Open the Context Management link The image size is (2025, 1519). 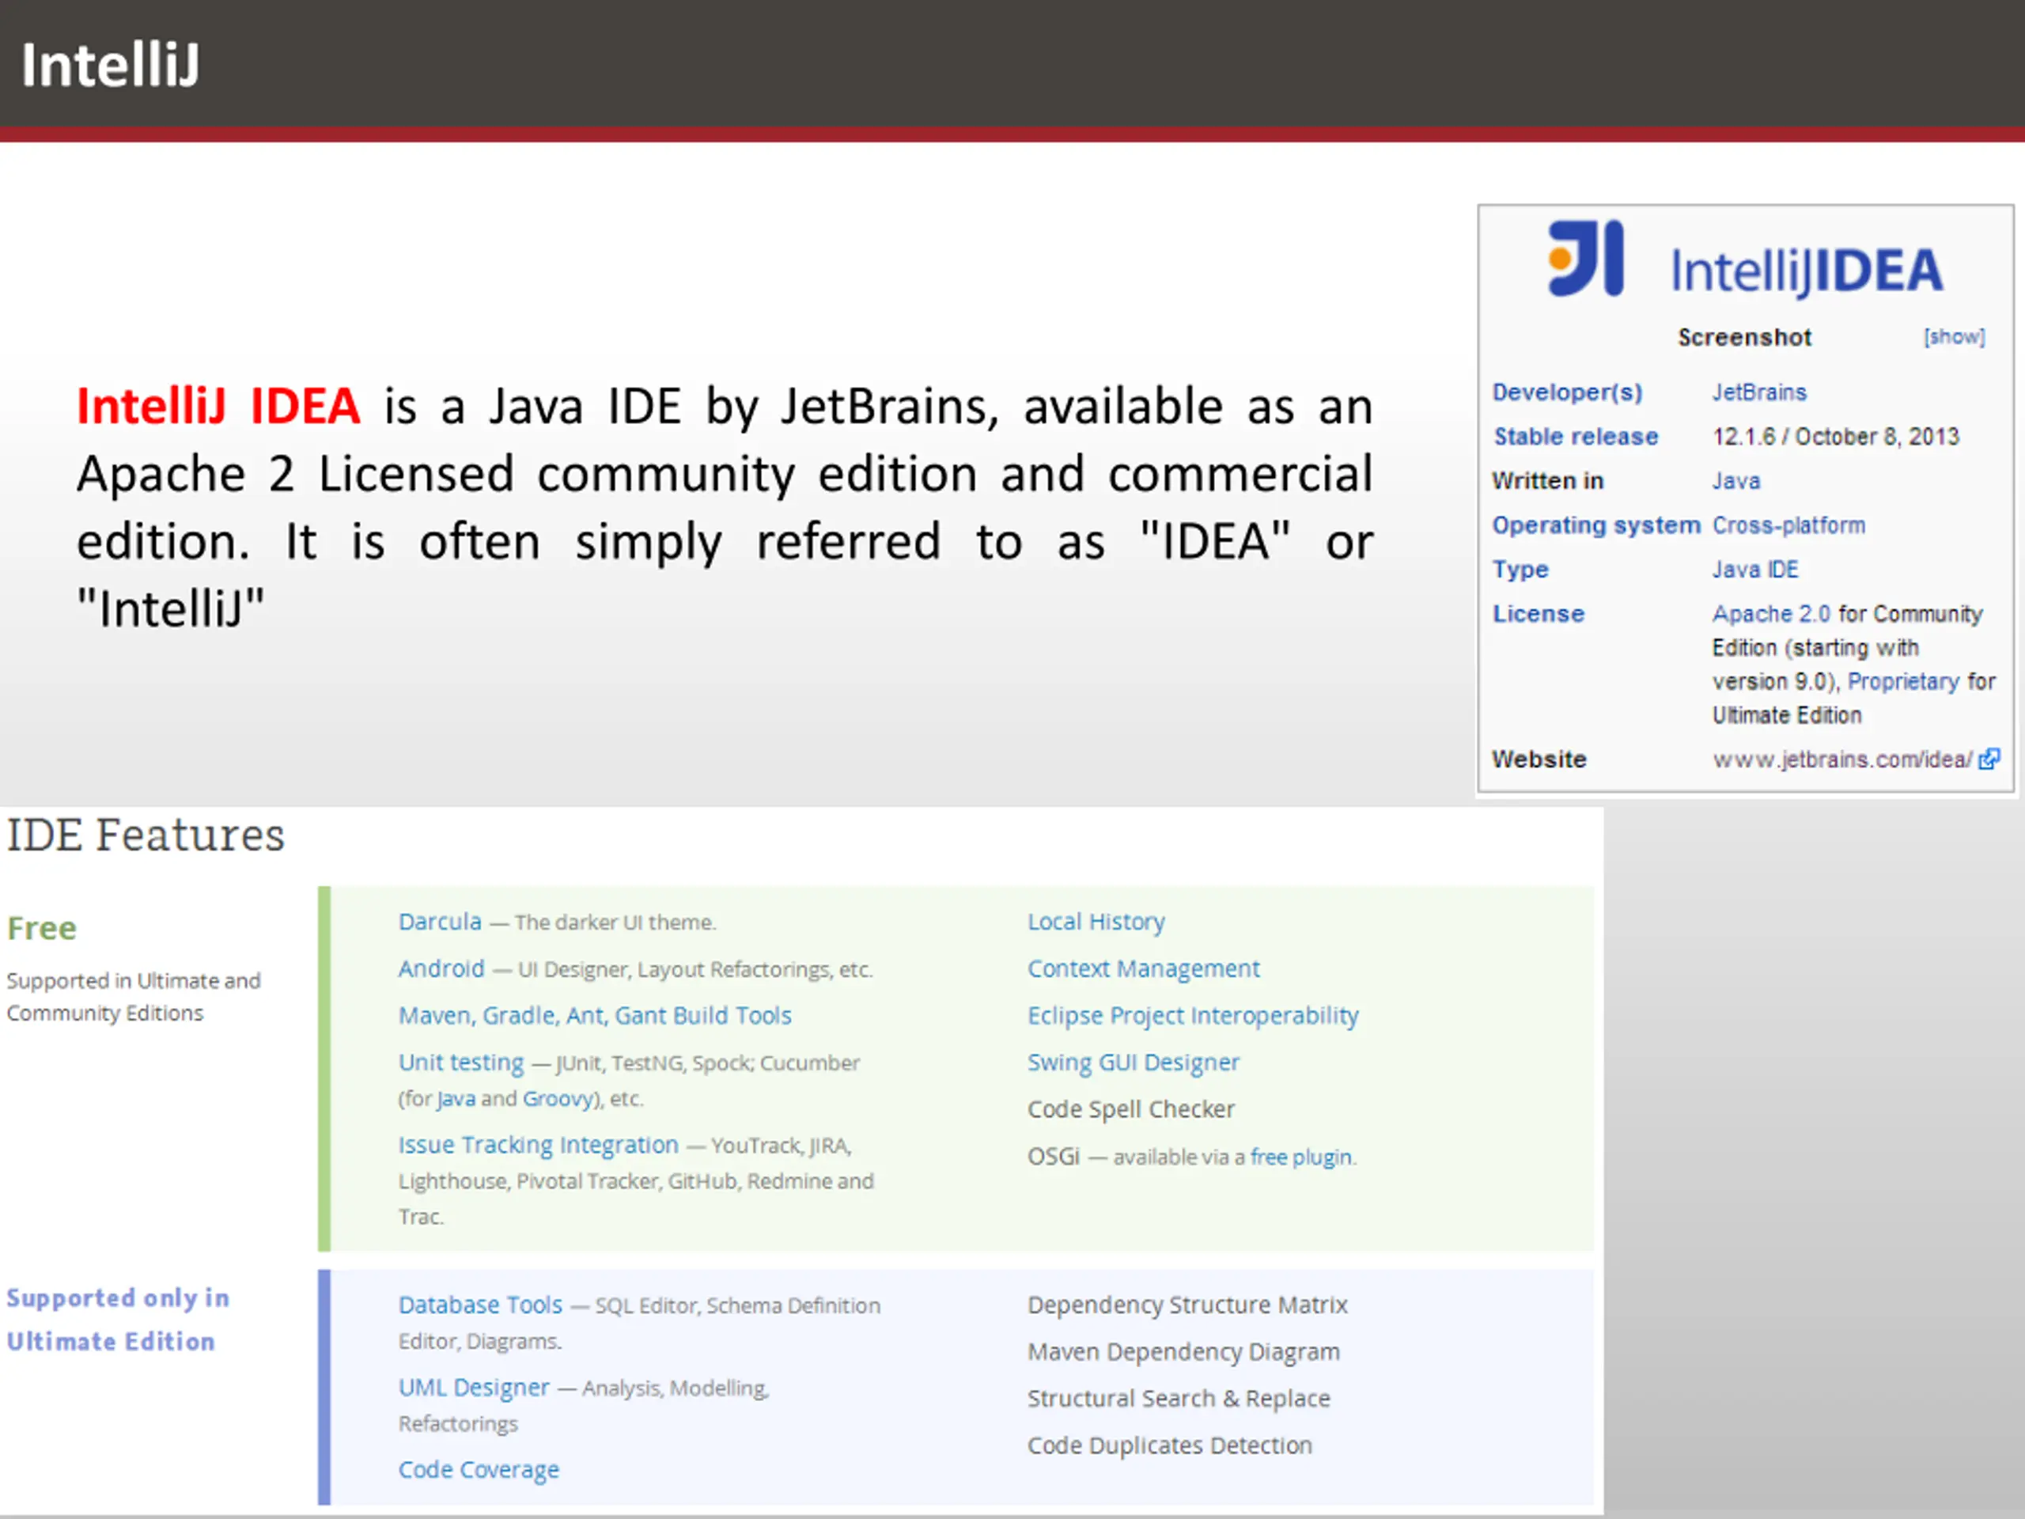[1142, 968]
